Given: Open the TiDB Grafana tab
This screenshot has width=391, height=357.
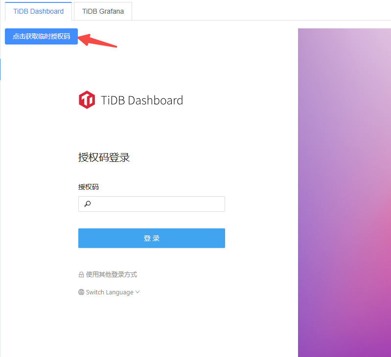Looking at the screenshot, I should [x=103, y=11].
